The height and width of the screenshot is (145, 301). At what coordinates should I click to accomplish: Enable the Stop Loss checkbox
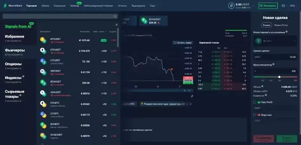(x=255, y=115)
